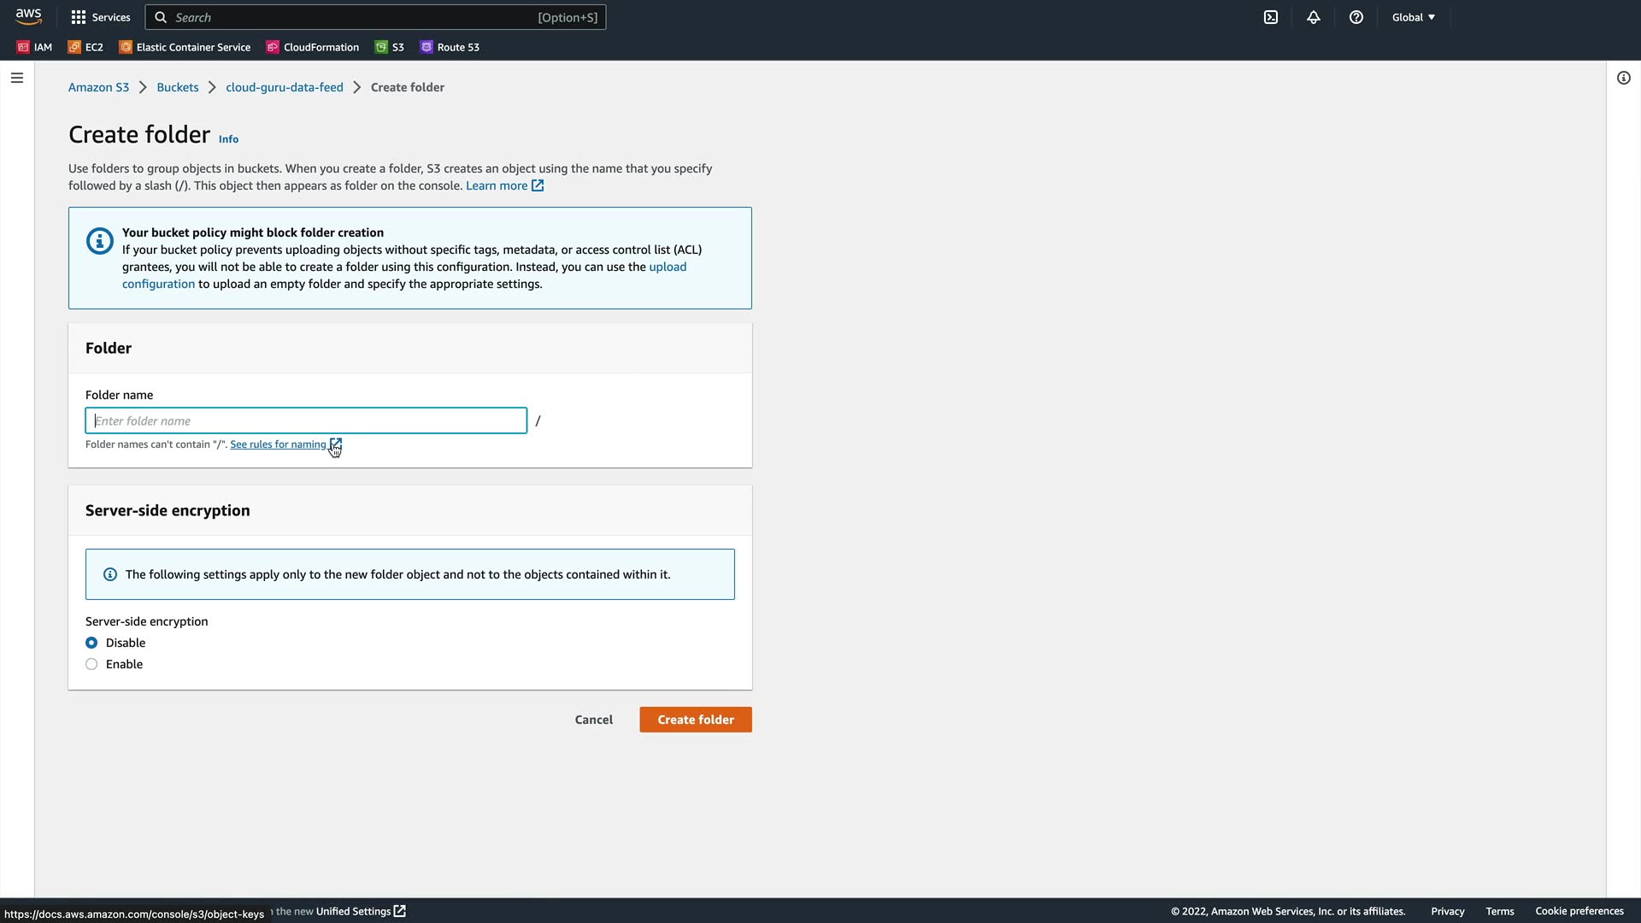Open the IAM shortcut in favorites bar
Image resolution: width=1641 pixels, height=923 pixels.
(x=35, y=47)
